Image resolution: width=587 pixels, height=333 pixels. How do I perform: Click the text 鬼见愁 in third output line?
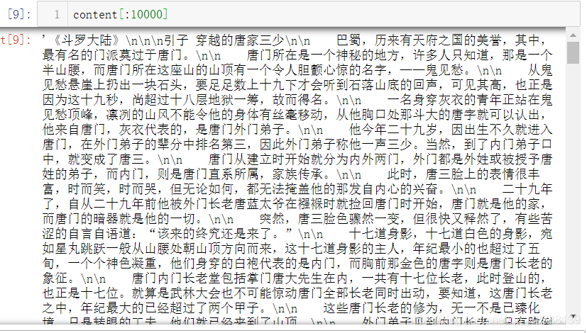tap(444, 70)
